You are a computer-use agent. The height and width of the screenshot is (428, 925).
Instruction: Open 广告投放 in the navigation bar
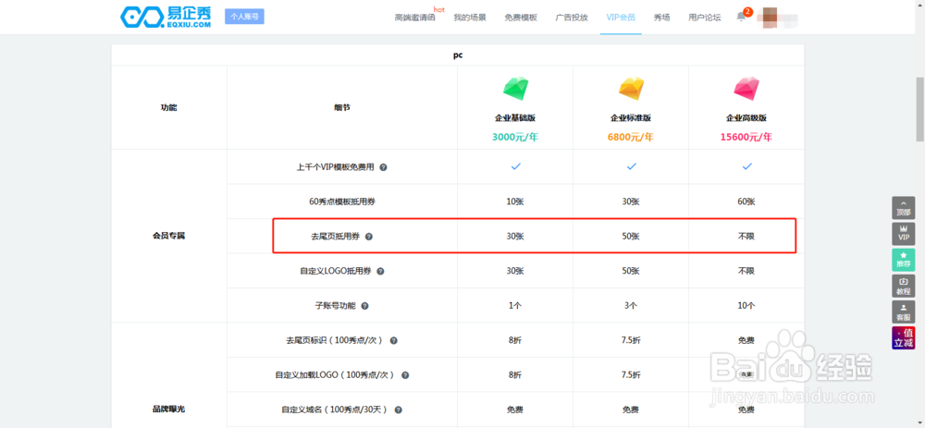(x=572, y=17)
